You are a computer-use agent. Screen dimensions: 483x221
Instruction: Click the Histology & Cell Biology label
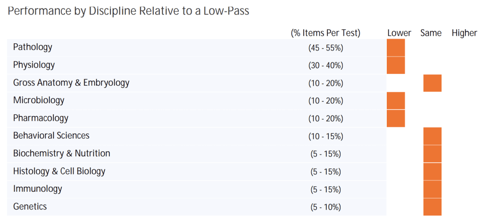pyautogui.click(x=59, y=171)
